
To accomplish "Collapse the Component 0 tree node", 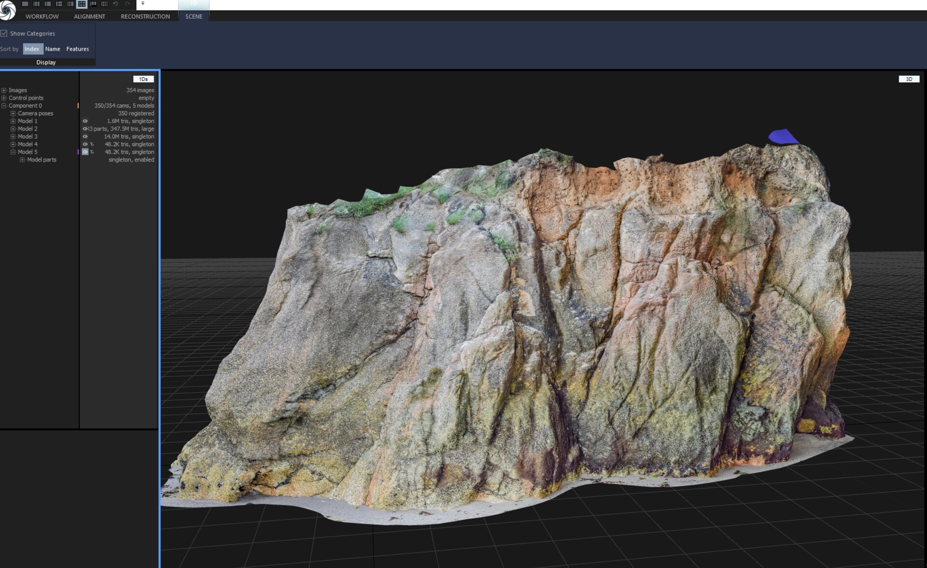I will click(4, 106).
